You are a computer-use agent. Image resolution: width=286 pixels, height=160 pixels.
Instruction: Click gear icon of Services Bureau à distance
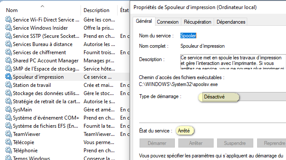click(x=8, y=44)
